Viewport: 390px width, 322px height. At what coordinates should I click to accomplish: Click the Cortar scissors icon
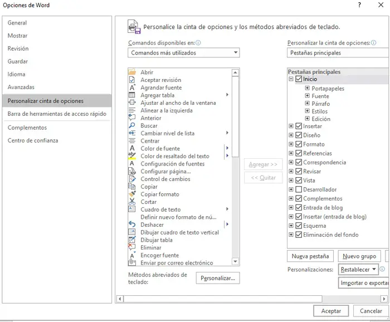coord(132,202)
